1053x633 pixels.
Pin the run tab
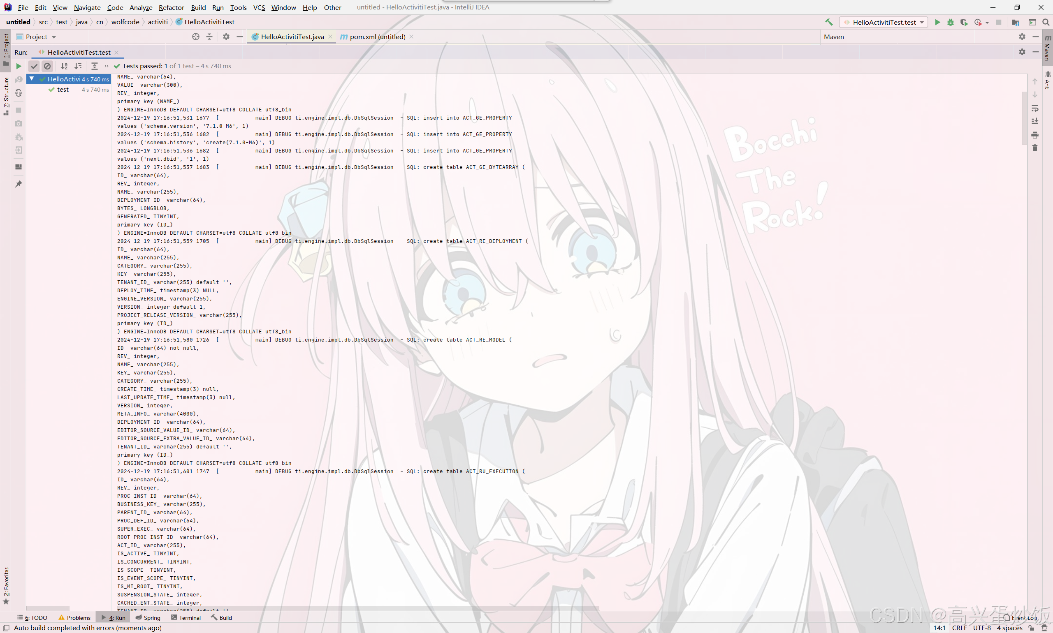pyautogui.click(x=19, y=184)
